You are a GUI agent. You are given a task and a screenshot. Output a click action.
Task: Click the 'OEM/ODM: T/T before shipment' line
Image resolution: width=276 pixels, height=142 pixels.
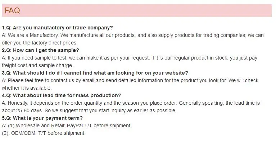44,133
